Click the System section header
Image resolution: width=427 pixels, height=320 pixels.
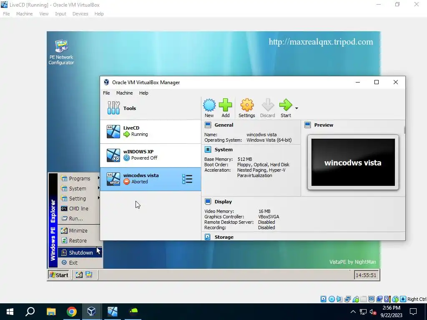tap(224, 150)
